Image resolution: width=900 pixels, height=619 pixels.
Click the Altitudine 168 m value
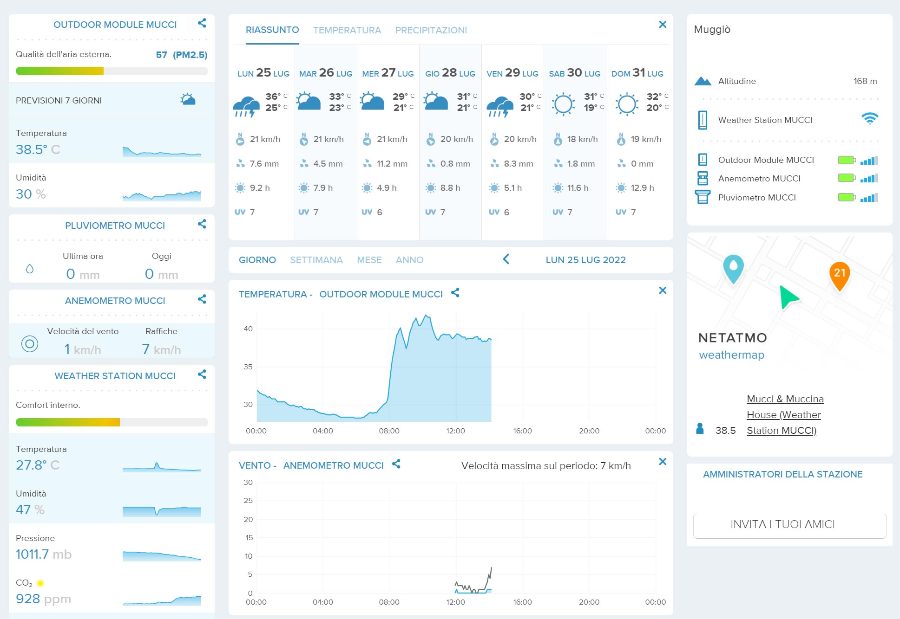click(865, 81)
